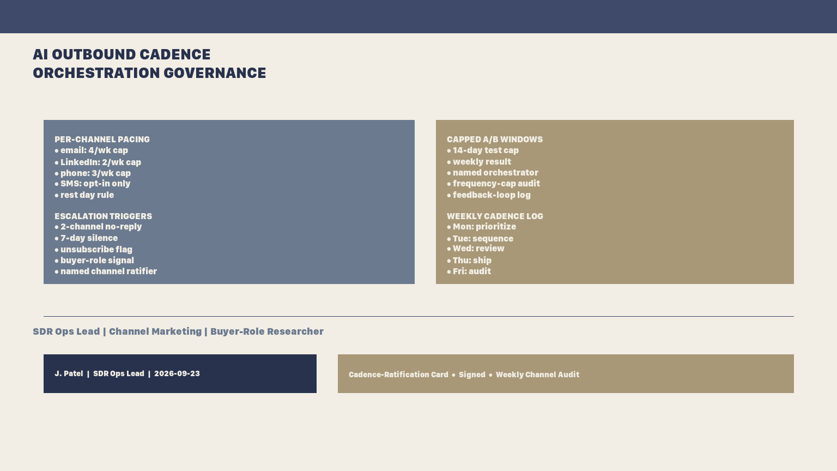Click the 'feedback-loop log' bullet
This screenshot has width=837, height=471.
489,195
